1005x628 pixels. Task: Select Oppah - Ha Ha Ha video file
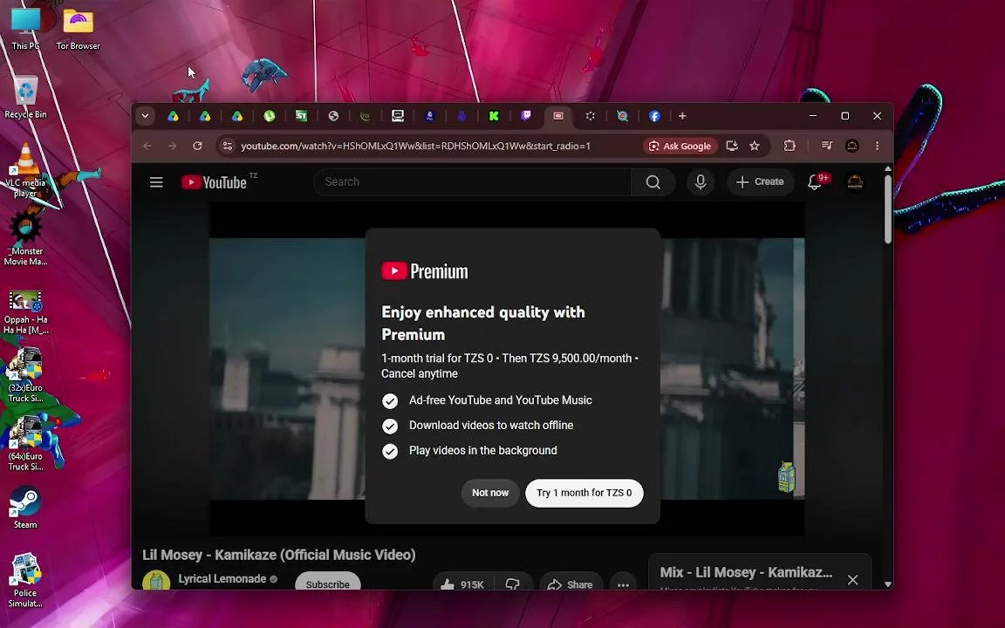pos(25,312)
